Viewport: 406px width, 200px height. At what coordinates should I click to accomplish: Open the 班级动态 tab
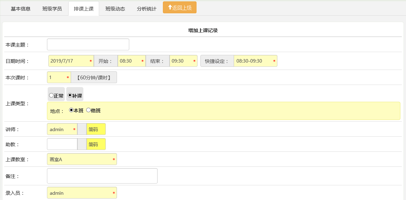click(x=115, y=9)
